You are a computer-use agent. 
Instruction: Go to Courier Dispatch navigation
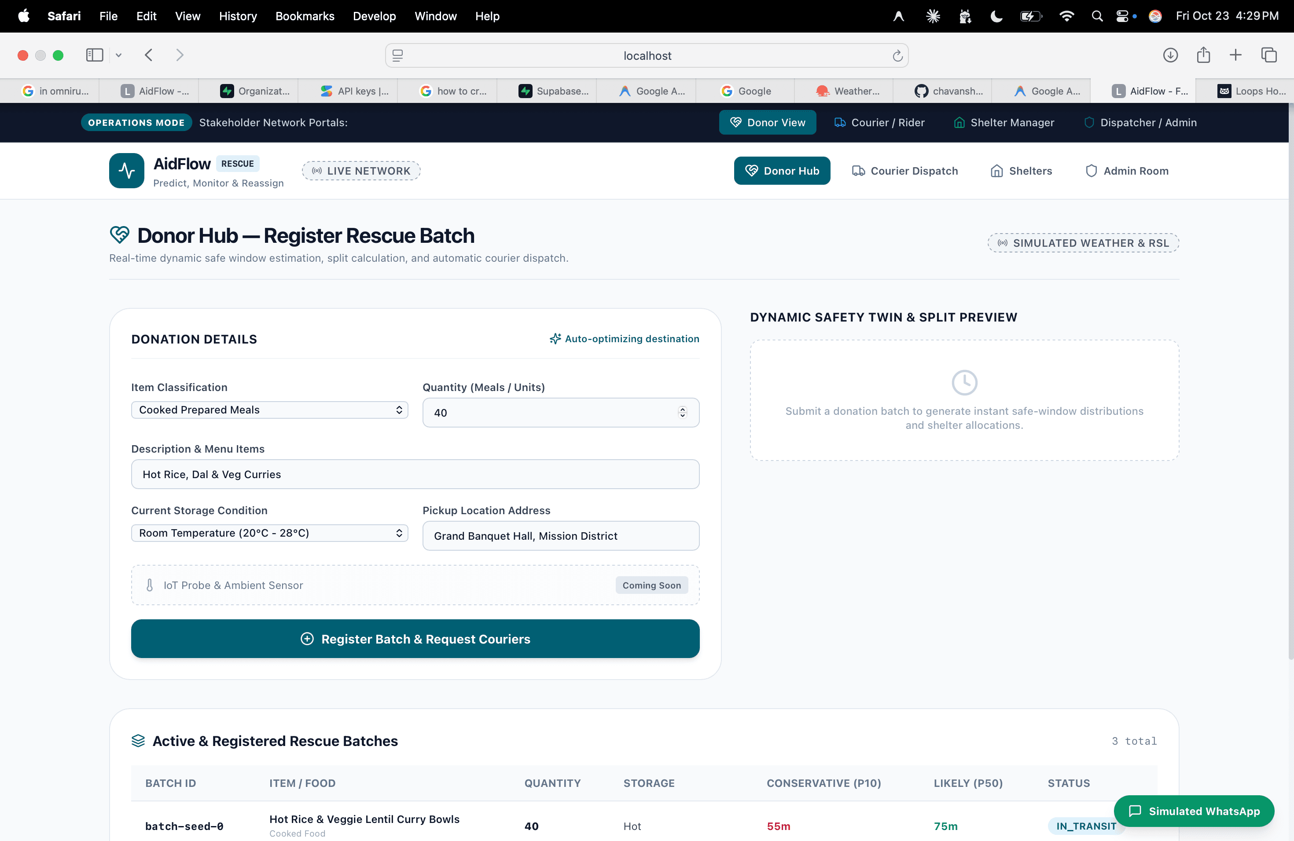coord(905,171)
